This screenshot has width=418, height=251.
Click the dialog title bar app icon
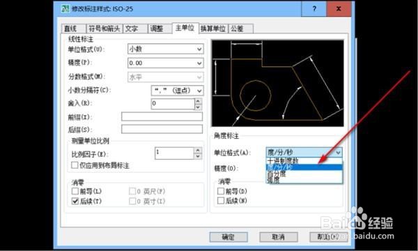[65, 9]
